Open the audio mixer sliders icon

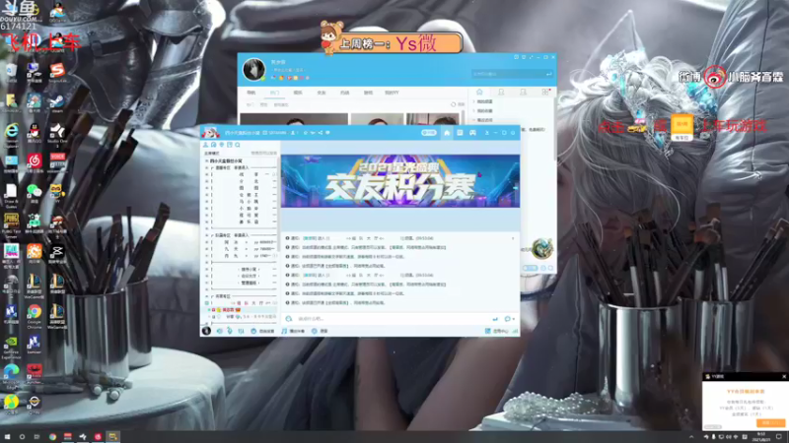[x=241, y=331]
